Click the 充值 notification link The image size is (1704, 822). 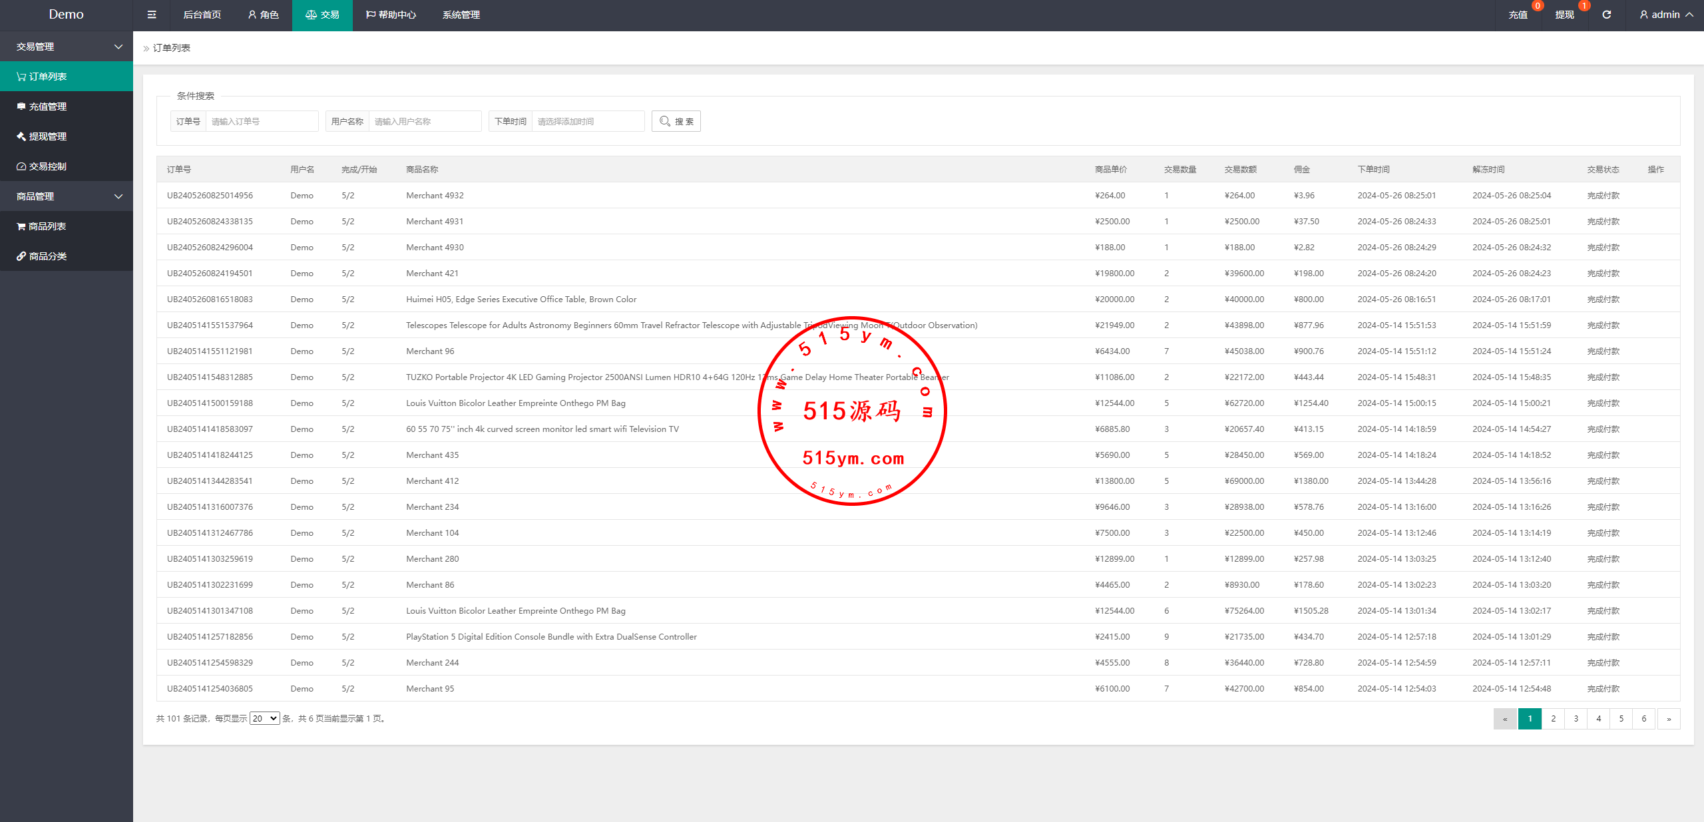1518,15
